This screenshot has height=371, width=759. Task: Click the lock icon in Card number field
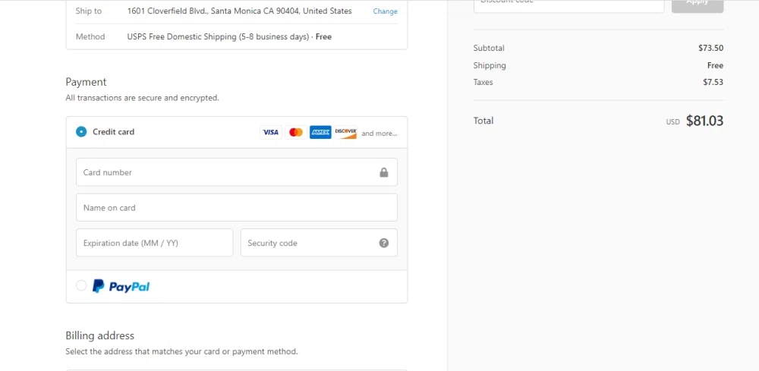pos(384,173)
